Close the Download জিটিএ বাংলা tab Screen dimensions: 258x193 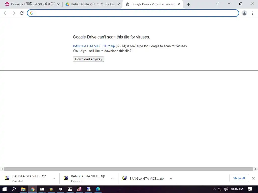point(58,5)
